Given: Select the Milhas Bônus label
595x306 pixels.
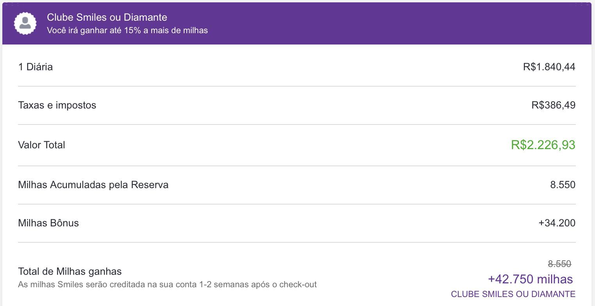Looking at the screenshot, I should click(48, 223).
